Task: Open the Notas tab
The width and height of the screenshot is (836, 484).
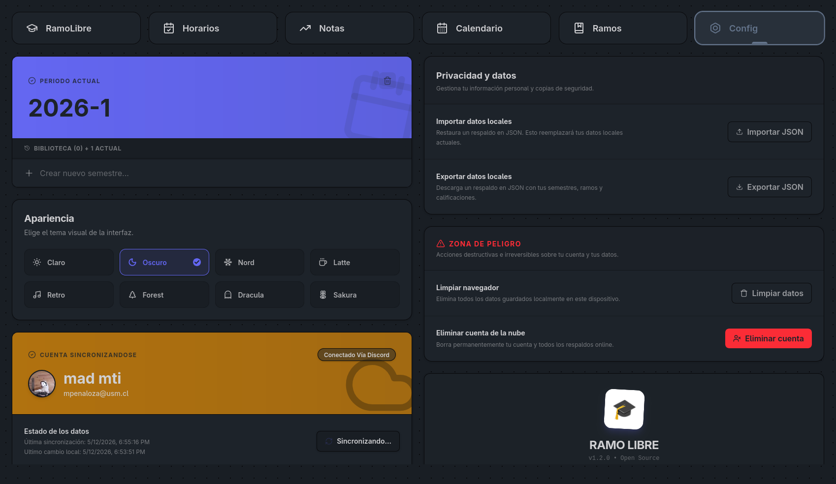Action: click(x=350, y=28)
